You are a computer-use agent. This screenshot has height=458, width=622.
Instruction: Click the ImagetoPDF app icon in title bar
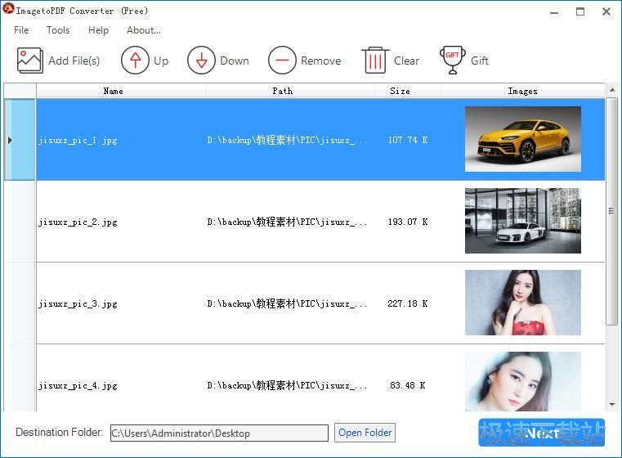(x=8, y=11)
